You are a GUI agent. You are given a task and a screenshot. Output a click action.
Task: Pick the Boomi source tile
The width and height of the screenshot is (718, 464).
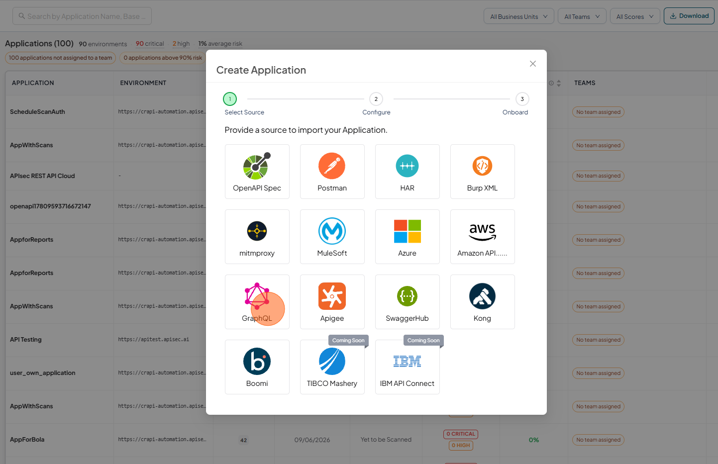pyautogui.click(x=257, y=367)
